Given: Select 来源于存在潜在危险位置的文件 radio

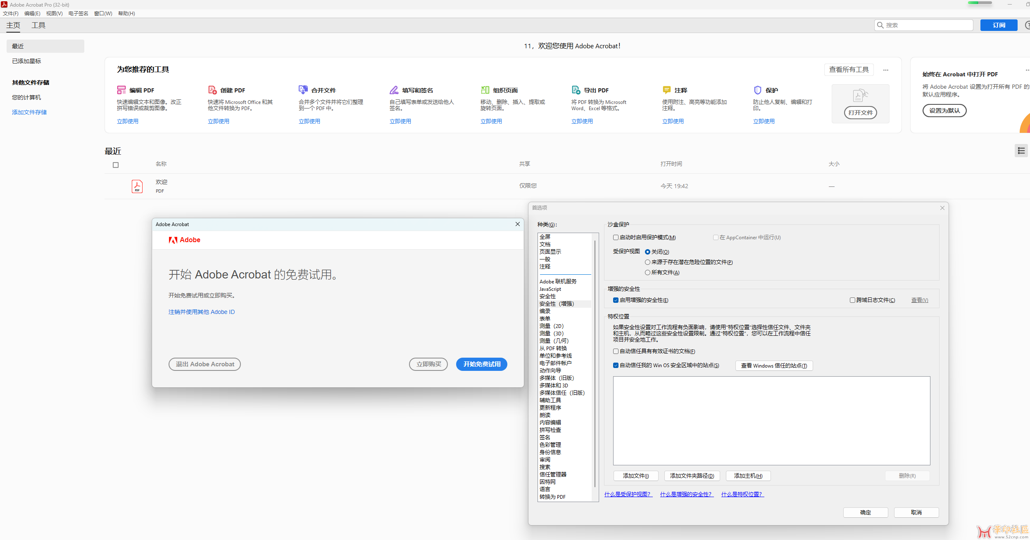Looking at the screenshot, I should click(x=647, y=262).
